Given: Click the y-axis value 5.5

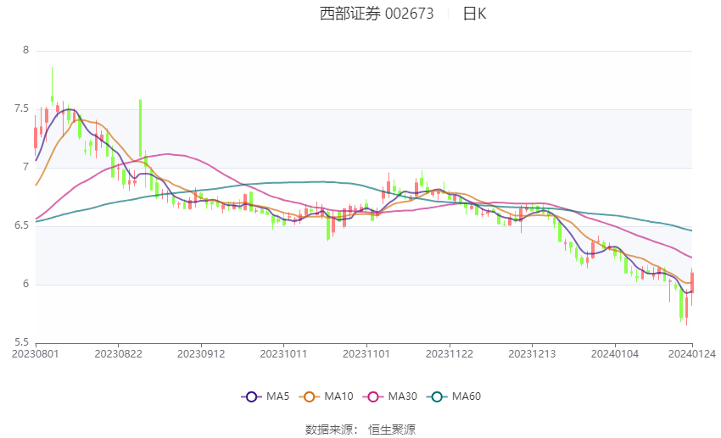Looking at the screenshot, I should [x=21, y=342].
